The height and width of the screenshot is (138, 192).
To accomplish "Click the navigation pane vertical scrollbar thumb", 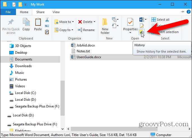I will tap(63, 98).
